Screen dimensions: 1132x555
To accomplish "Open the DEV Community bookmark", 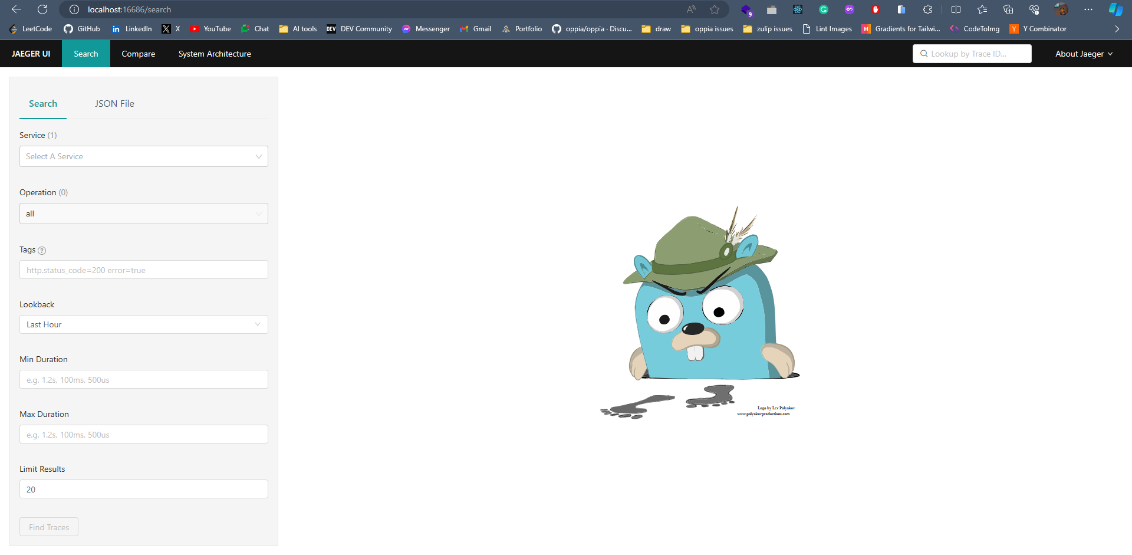I will pos(359,29).
